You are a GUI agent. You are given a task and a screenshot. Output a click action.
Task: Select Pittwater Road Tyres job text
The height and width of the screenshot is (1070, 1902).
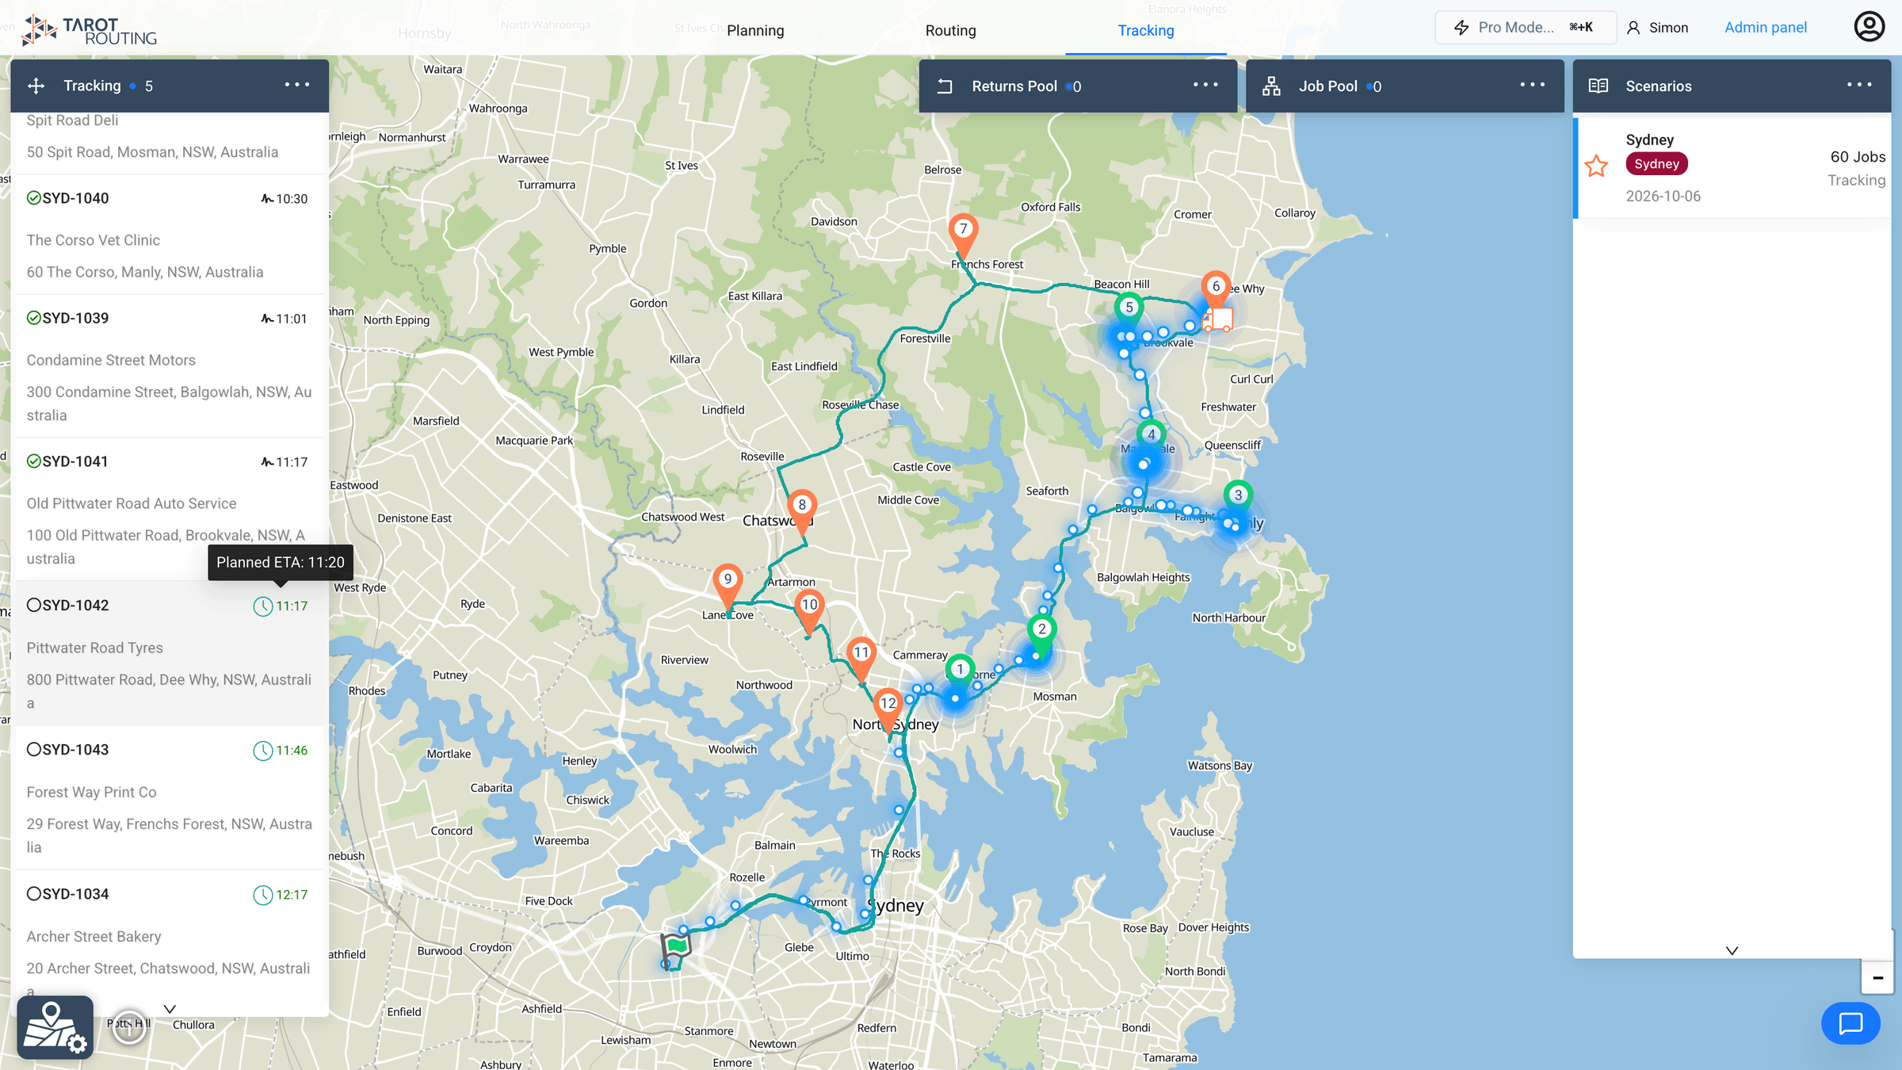click(94, 648)
